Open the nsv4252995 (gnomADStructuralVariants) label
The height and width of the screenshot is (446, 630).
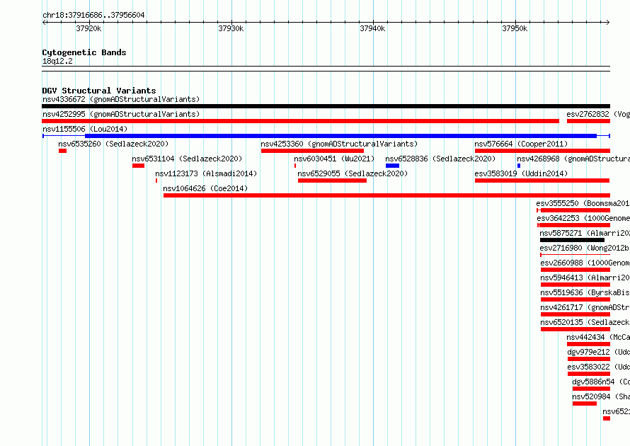pyautogui.click(x=121, y=114)
